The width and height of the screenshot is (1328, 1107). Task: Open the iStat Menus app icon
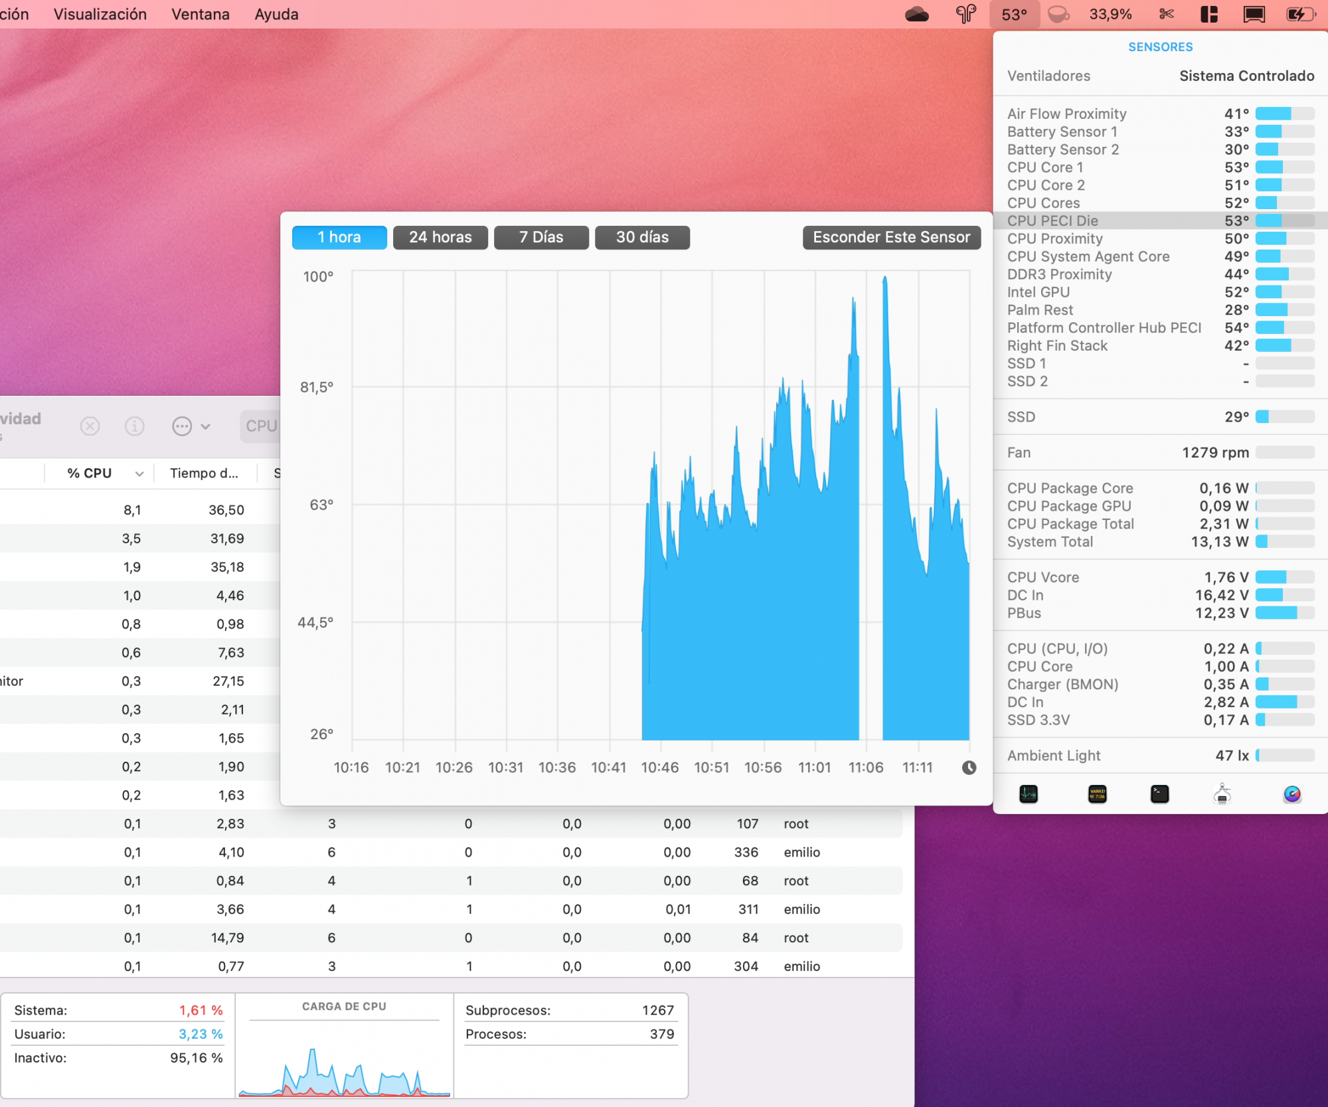point(1291,794)
